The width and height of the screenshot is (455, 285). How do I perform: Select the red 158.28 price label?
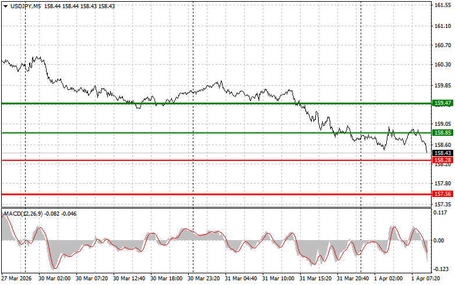coord(443,160)
